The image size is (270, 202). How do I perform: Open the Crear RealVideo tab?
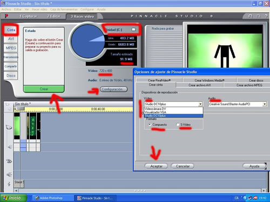point(159,80)
